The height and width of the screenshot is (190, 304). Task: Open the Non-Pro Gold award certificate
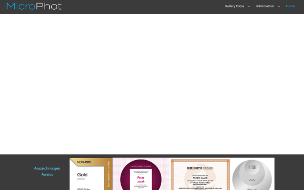[x=91, y=174]
